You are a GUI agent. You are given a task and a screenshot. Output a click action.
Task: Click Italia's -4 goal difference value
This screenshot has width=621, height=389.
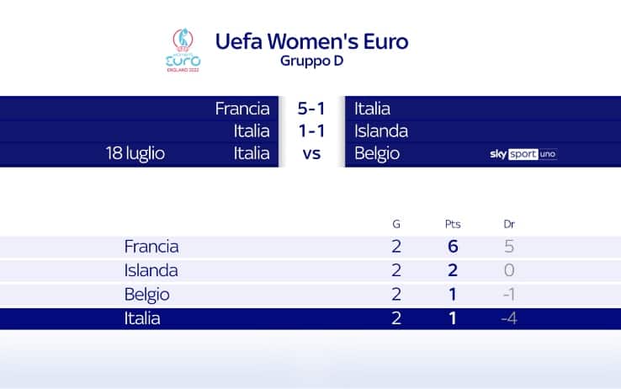(507, 319)
